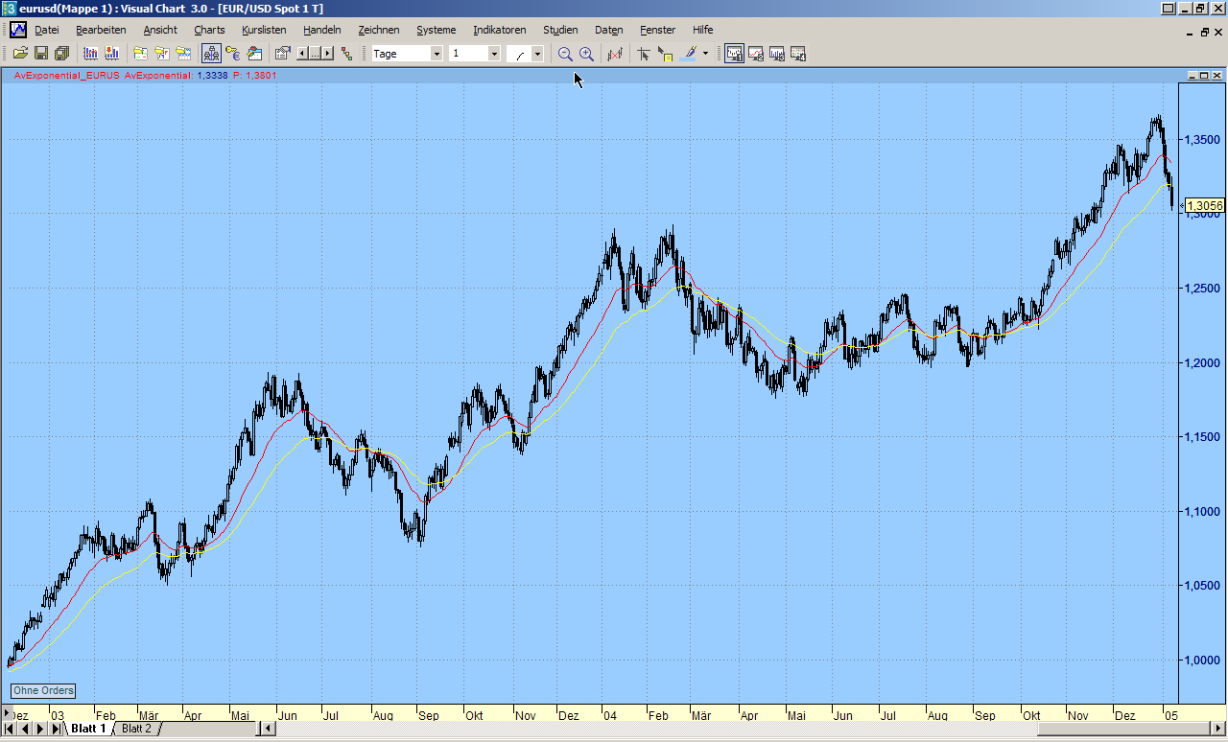Select the crosshair cursor tool
The width and height of the screenshot is (1228, 742).
click(x=644, y=54)
